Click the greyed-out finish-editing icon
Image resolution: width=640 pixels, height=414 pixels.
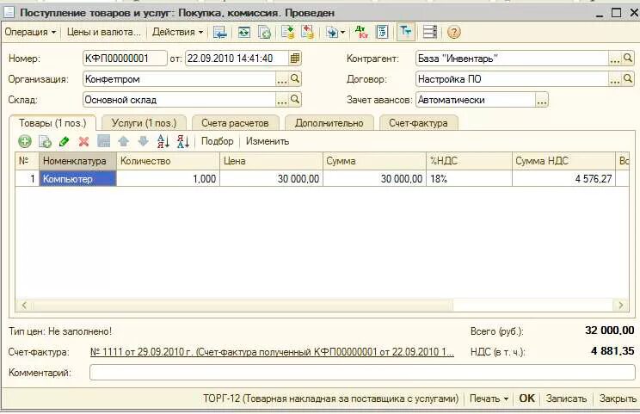pyautogui.click(x=104, y=141)
